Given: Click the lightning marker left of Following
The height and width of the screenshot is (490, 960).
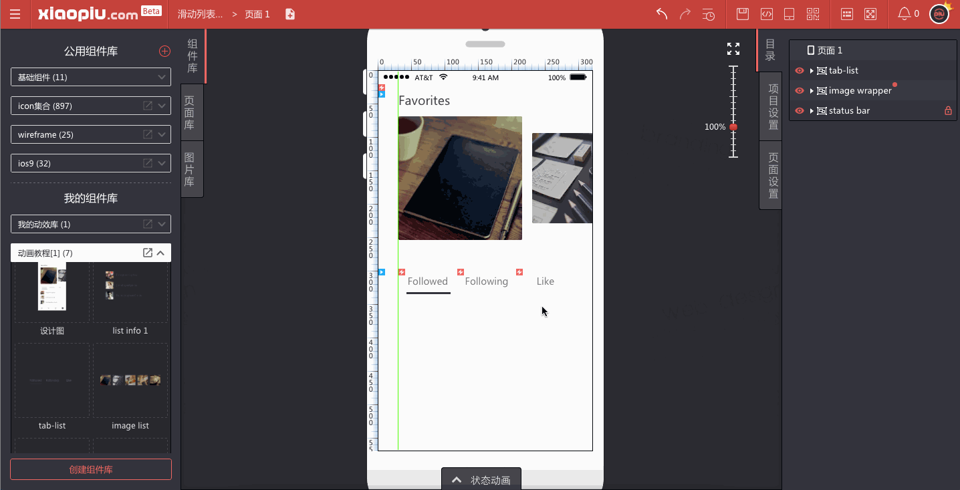Looking at the screenshot, I should pos(461,272).
